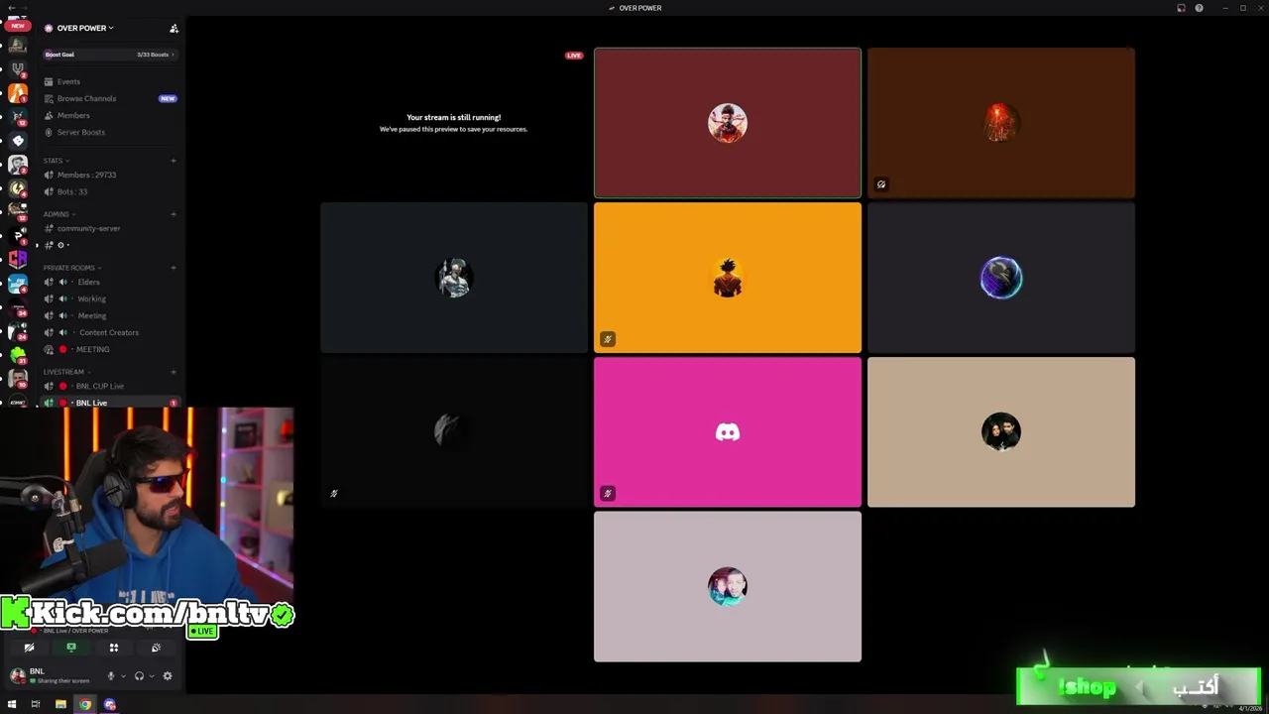Open headphone output options arrow
Image resolution: width=1269 pixels, height=714 pixels.
pos(151,676)
